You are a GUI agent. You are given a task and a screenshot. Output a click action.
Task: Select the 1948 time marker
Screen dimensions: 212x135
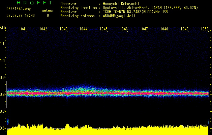tap(164, 29)
